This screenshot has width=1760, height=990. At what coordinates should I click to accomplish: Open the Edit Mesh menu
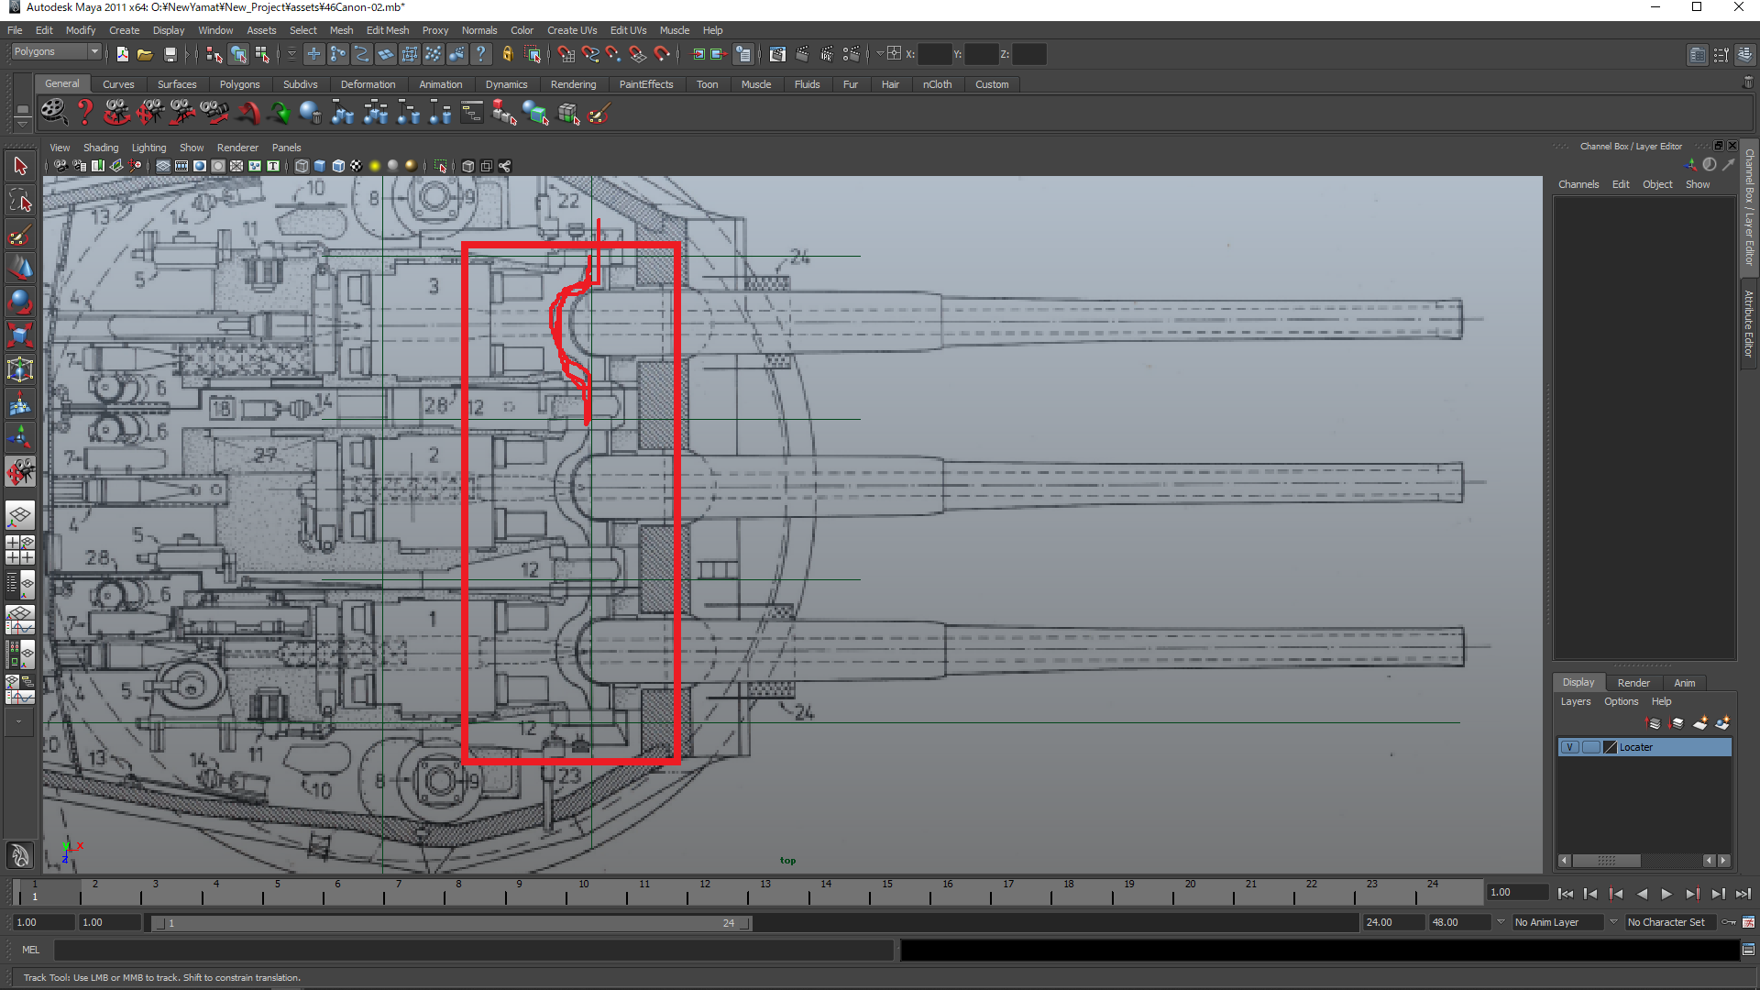(388, 30)
